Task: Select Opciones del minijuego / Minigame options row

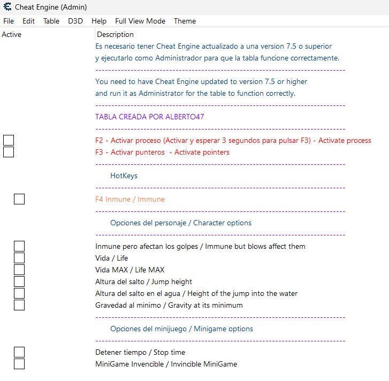Action: (181, 329)
